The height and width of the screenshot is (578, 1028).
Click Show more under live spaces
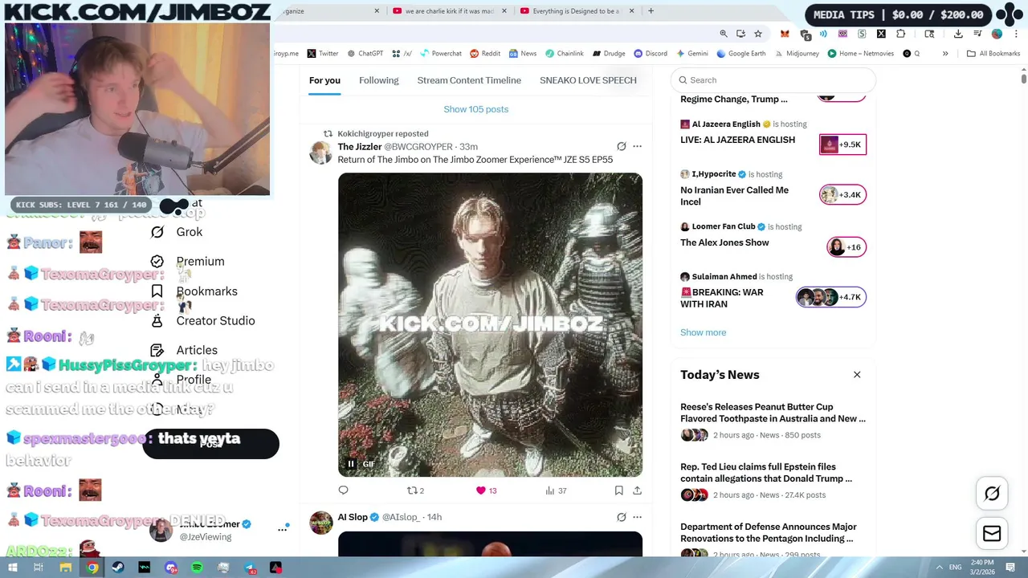[703, 332]
